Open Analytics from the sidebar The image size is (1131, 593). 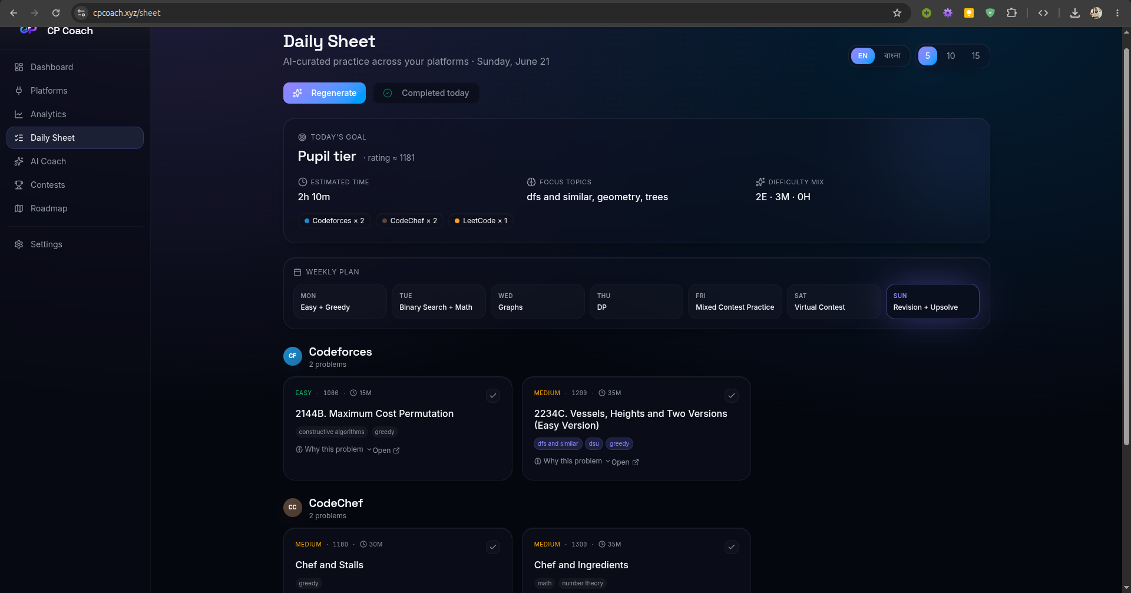[x=75, y=114]
